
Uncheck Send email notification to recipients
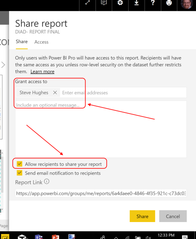tap(19, 173)
